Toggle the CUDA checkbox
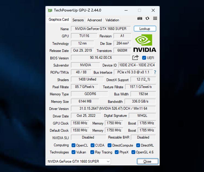 [92, 145]
